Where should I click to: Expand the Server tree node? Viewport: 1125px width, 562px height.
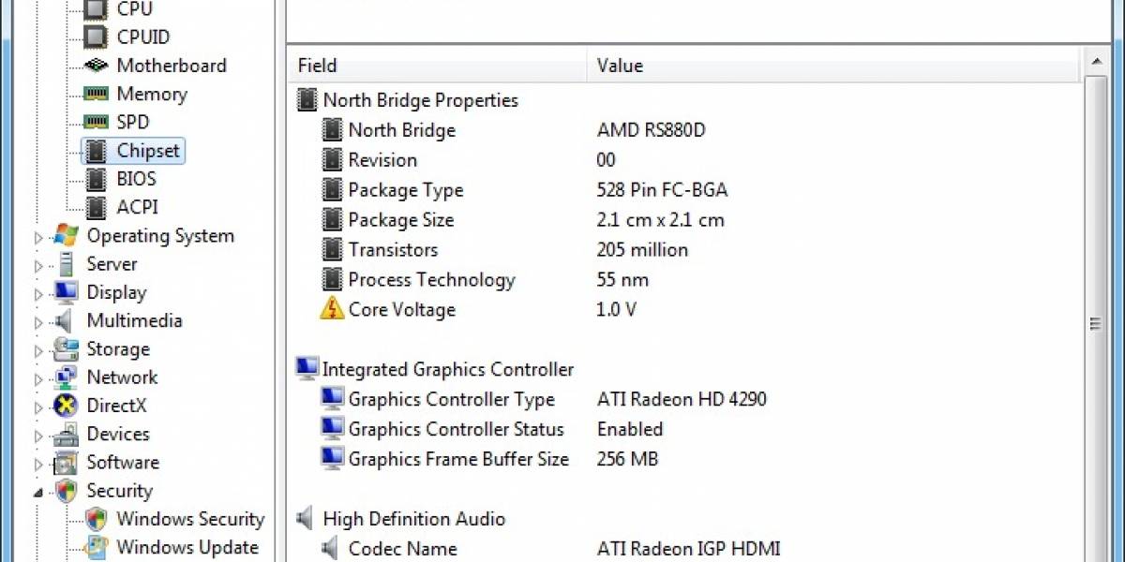(x=38, y=266)
